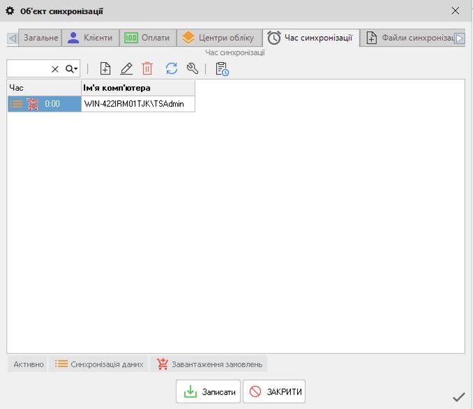Screen dimensions: 473x409
Task: Toggle the Активно filter
Action: click(x=29, y=364)
